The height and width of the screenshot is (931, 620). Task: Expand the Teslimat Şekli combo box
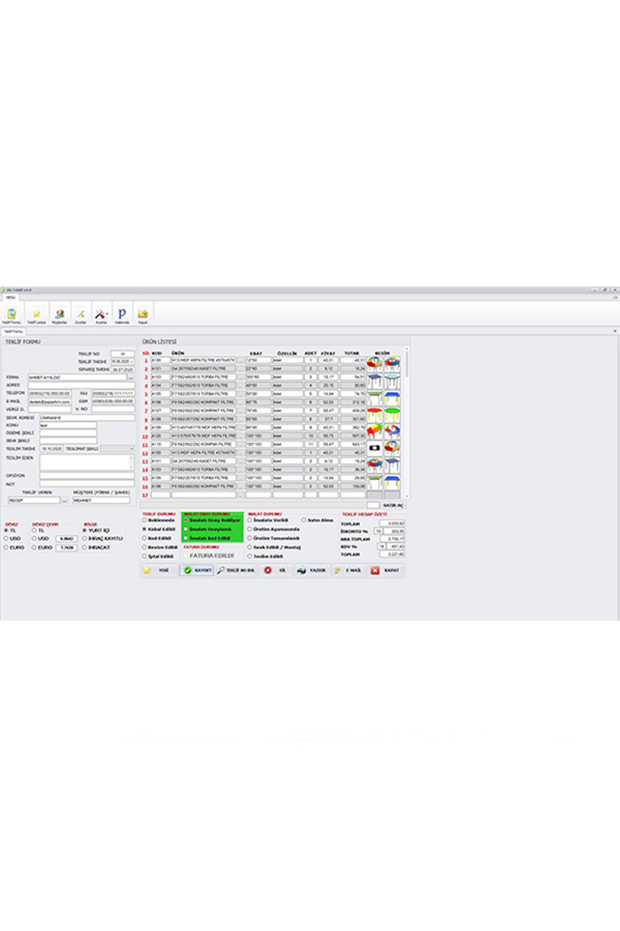click(131, 449)
